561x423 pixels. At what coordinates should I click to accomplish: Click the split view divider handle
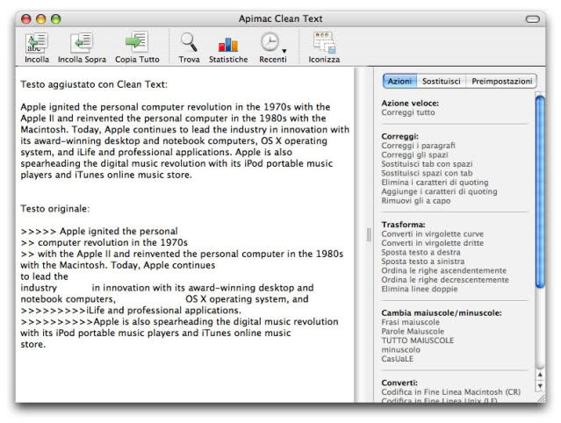point(369,235)
